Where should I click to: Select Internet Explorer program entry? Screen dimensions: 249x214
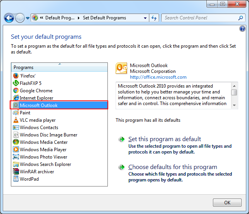59,98
